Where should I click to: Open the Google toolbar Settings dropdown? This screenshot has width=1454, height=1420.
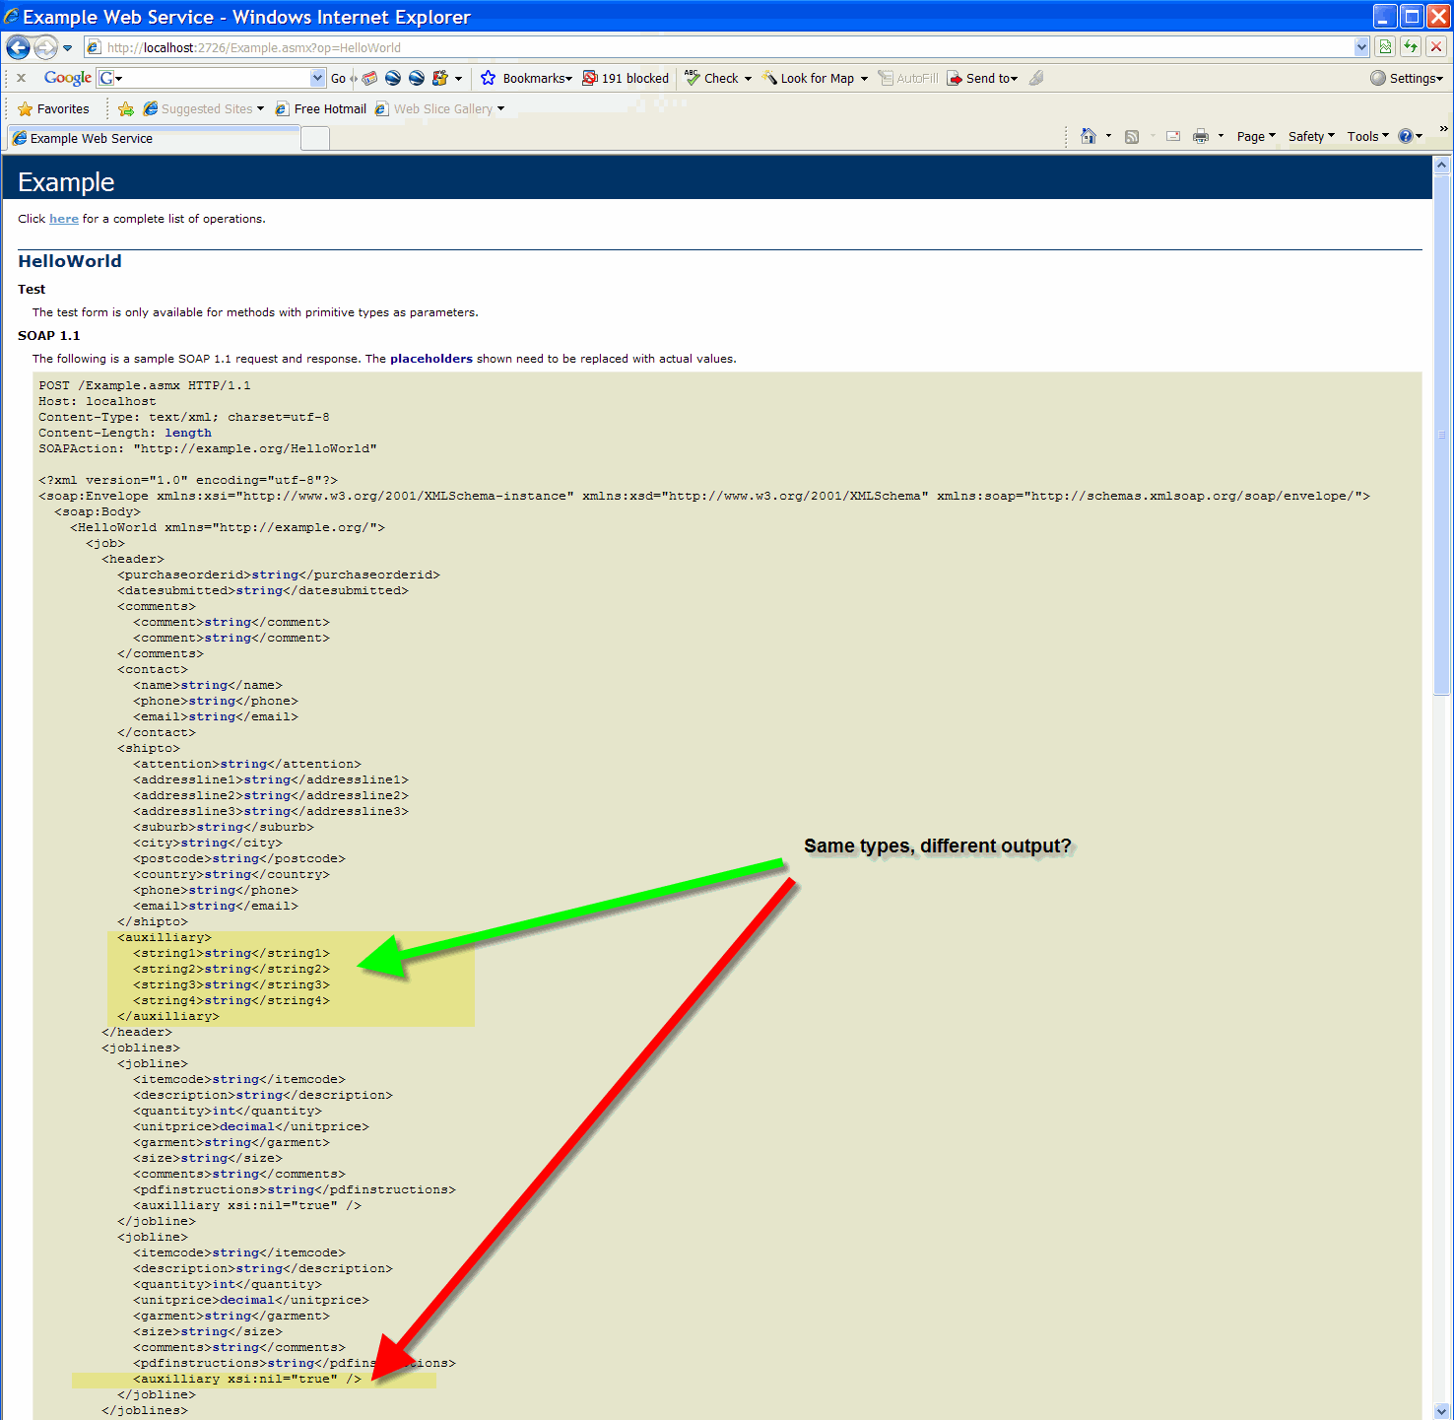click(1407, 79)
